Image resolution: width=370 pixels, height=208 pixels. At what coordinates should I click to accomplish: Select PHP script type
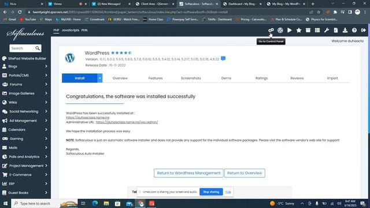pyautogui.click(x=56, y=30)
